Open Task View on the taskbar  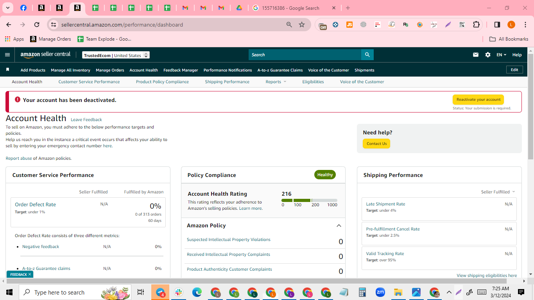coord(141,292)
